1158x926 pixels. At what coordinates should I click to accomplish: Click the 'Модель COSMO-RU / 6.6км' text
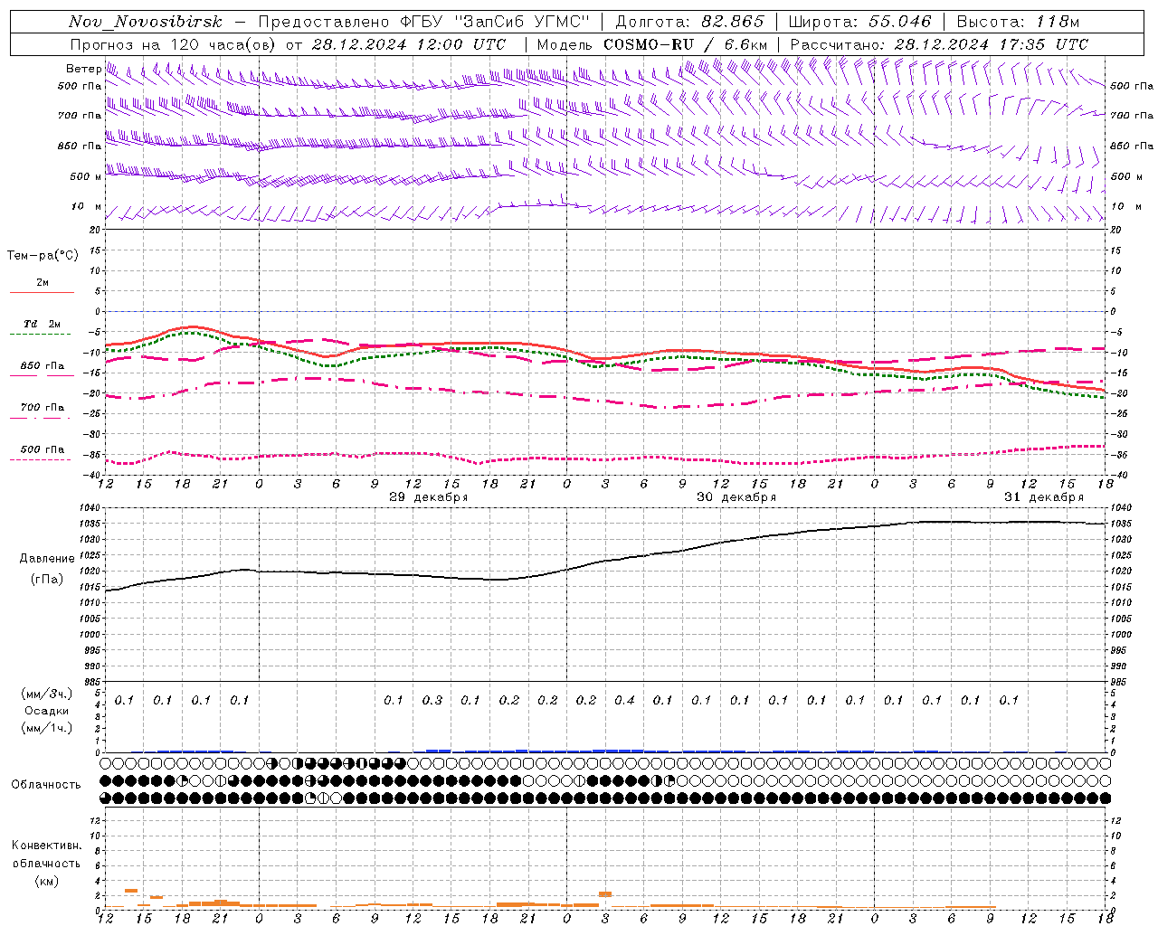[651, 44]
